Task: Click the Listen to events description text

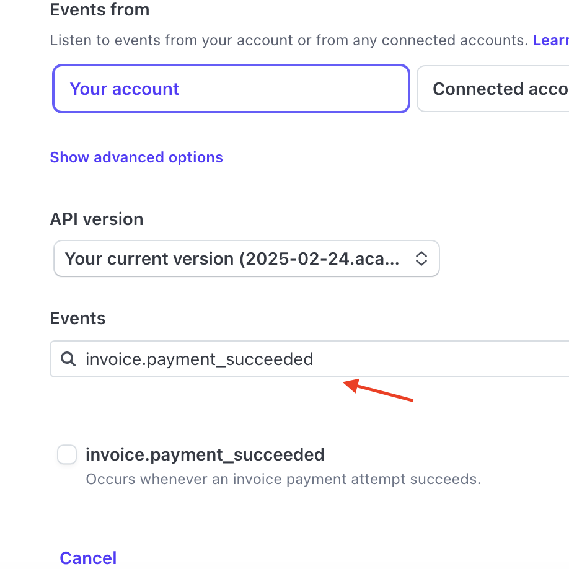Action: 289,40
